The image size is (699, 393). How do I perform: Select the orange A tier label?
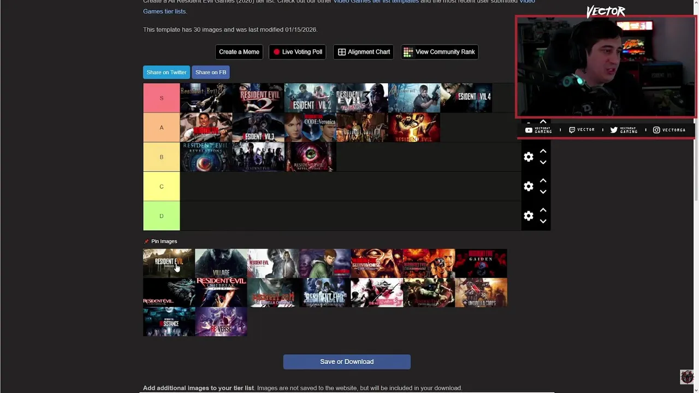coord(161,127)
